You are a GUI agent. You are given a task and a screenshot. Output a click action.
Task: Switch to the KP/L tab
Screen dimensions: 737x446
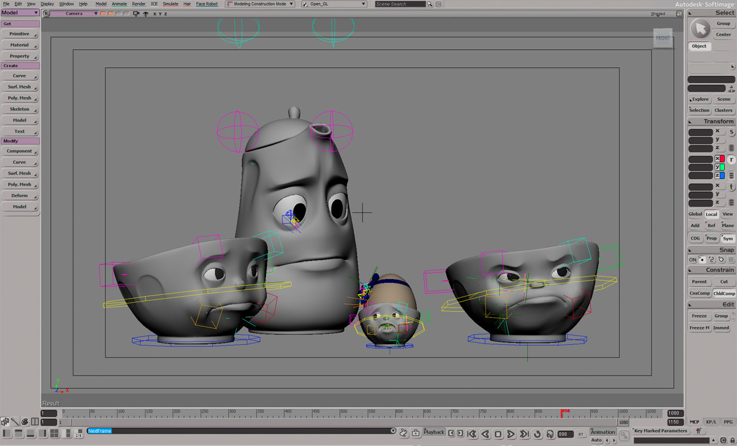[711, 422]
